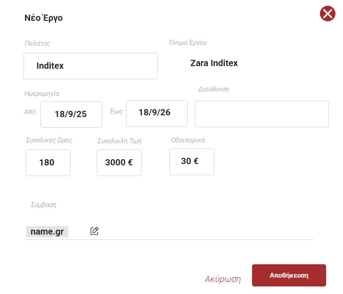
Task: Click the Πελάτης field containing Inditex
Action: [91, 66]
